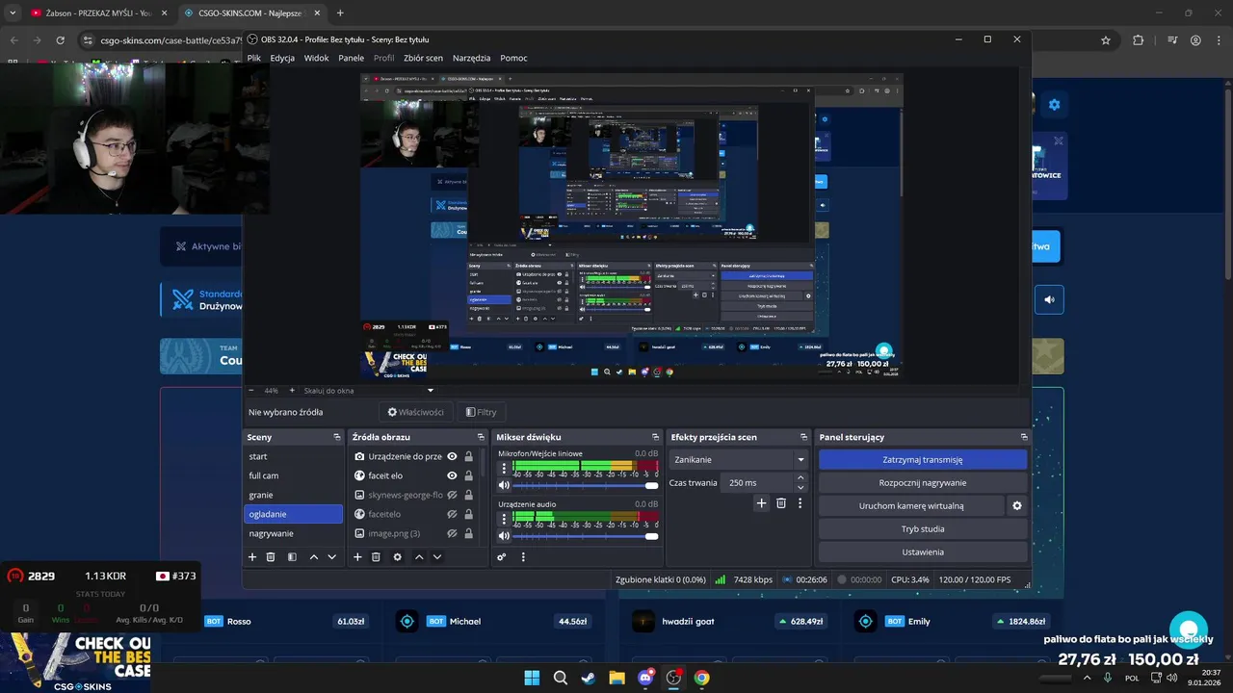Image resolution: width=1233 pixels, height=693 pixels.
Task: Open the Edycja menu
Action: (282, 58)
